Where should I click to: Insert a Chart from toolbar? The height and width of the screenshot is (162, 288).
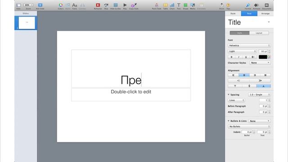pos(172,5)
